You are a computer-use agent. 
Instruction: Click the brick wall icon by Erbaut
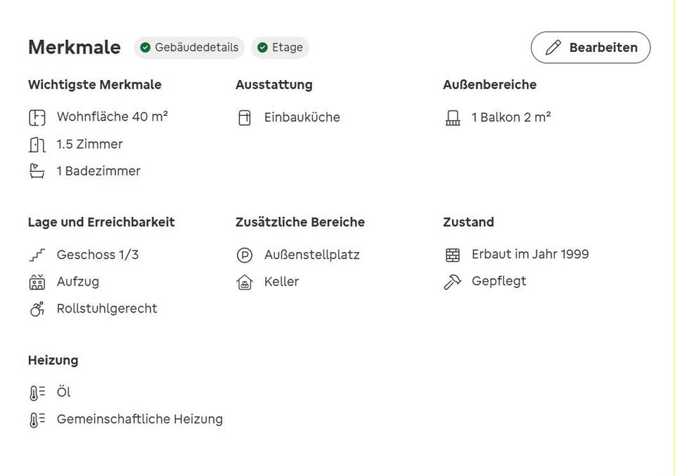pyautogui.click(x=452, y=255)
